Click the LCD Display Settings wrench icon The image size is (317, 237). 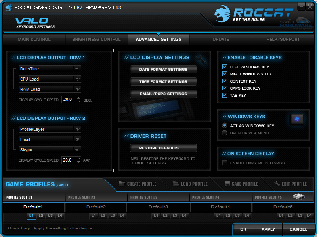click(x=201, y=60)
